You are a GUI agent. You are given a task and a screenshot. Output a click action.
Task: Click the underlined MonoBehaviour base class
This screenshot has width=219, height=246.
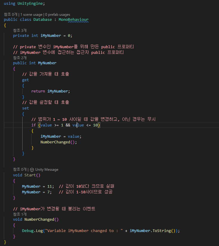coord(73,20)
